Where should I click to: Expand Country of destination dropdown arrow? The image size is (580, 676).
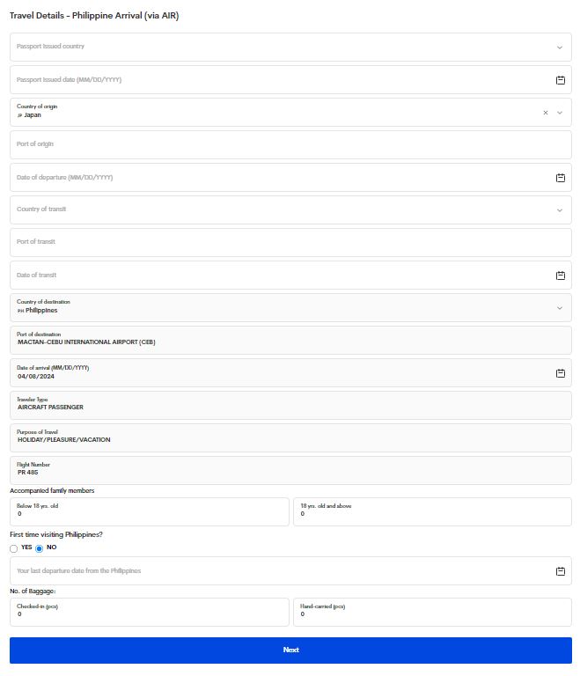(x=560, y=308)
